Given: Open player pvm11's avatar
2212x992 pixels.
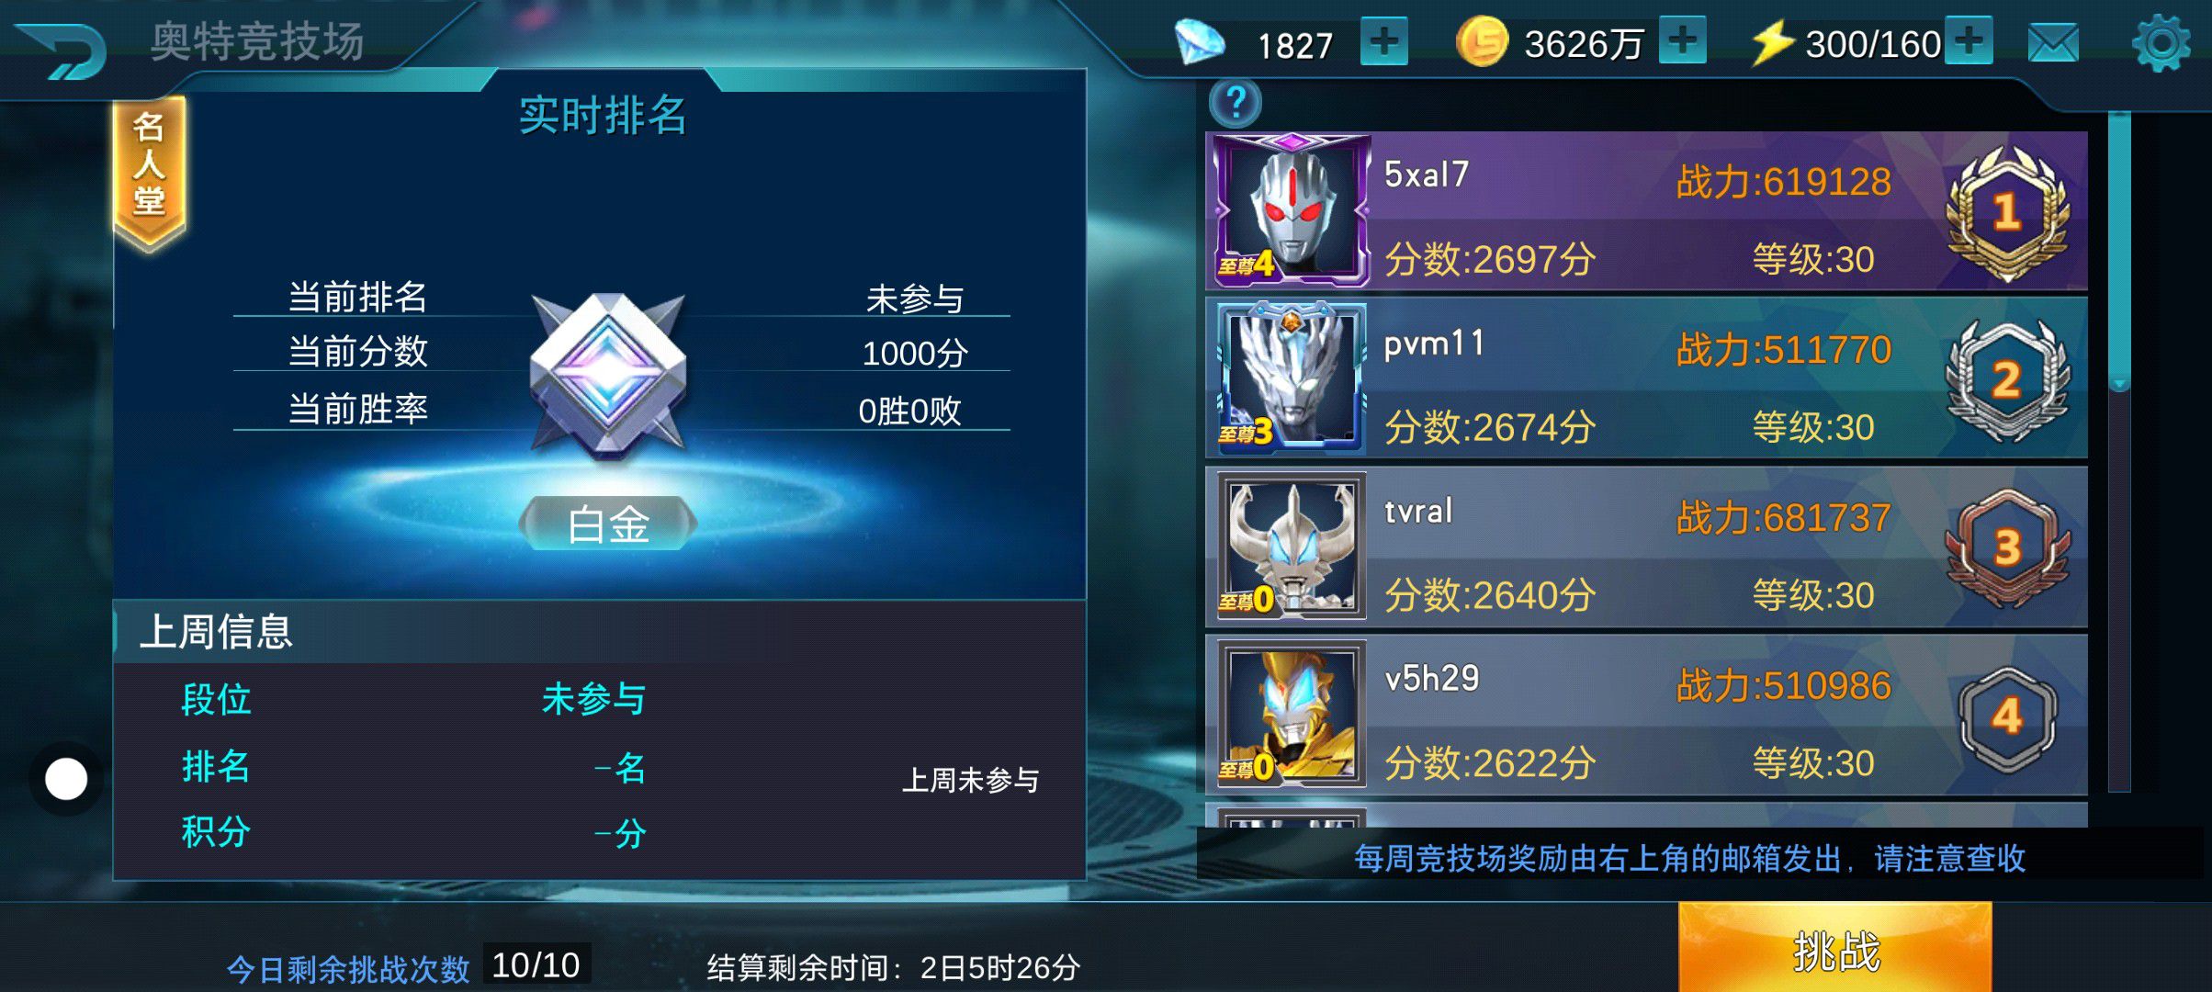Looking at the screenshot, I should [1291, 378].
